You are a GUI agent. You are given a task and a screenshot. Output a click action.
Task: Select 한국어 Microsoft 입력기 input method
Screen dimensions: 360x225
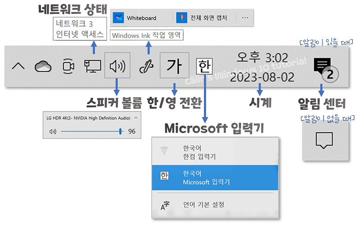coord(215,177)
